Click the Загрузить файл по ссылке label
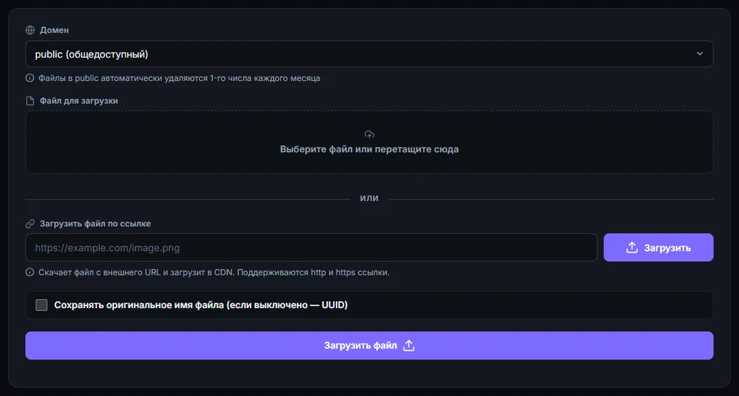Viewport: 739px width, 396px height. tap(95, 224)
